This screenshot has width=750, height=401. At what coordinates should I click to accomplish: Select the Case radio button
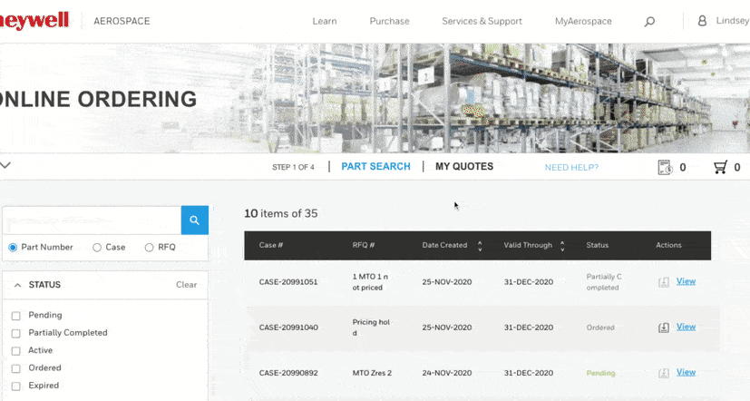(x=97, y=248)
